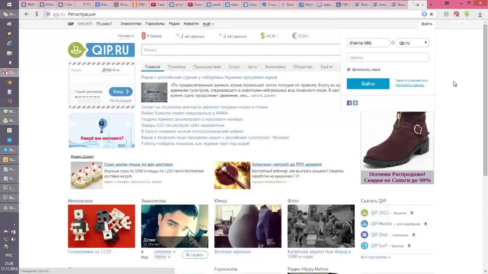Click the QIP.RU logo
This screenshot has width=488, height=274.
[x=101, y=50]
